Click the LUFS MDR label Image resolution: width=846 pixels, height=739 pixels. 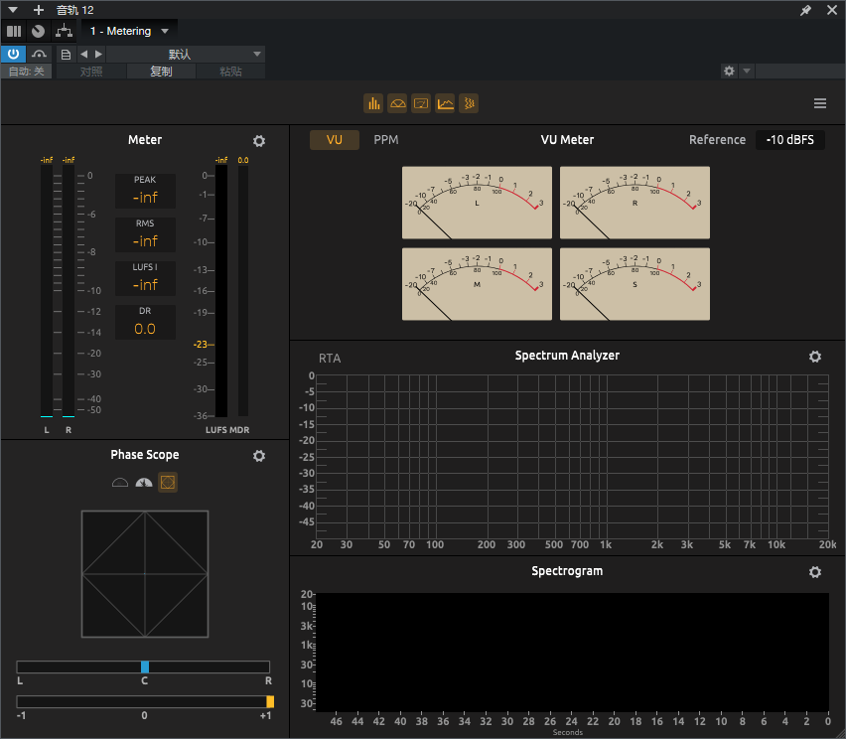[x=227, y=430]
